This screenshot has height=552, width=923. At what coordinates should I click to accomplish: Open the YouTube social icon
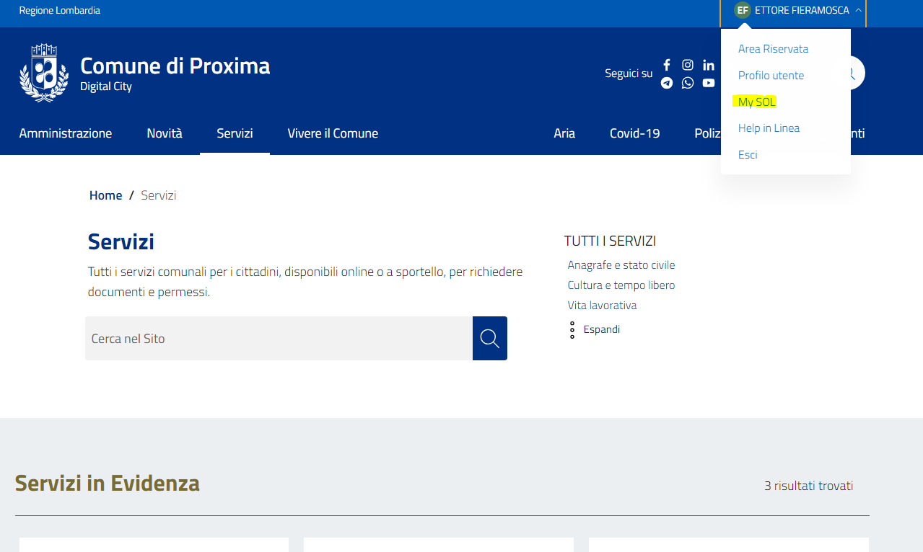pos(709,83)
